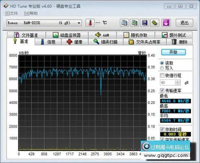This screenshot has width=200, height=163.
Task: Close the HD Tune window
Action: point(191,6)
